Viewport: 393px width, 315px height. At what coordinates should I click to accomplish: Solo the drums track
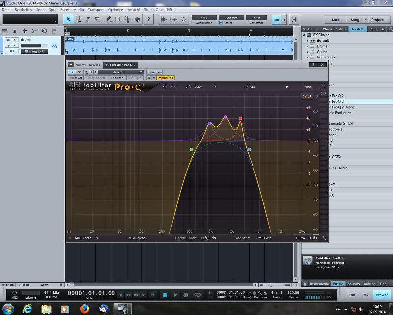coord(15,40)
